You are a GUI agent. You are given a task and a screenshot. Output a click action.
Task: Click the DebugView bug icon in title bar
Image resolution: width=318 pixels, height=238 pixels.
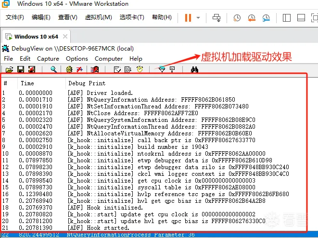pos(5,49)
